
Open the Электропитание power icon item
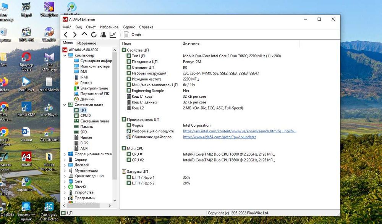pos(91,88)
